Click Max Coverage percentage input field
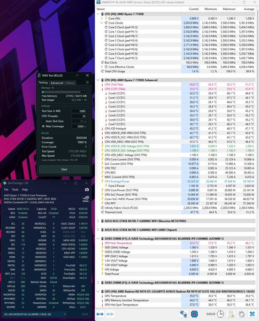 click(x=79, y=126)
